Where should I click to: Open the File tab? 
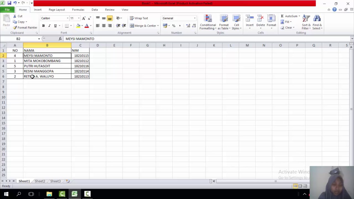click(7, 10)
